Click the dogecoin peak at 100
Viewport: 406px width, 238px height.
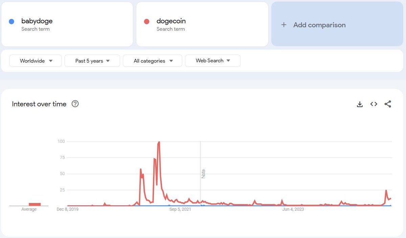[x=159, y=142]
